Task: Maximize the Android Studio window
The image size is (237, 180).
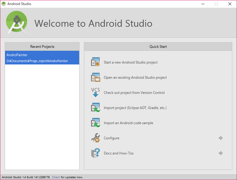Action: pos(216,4)
